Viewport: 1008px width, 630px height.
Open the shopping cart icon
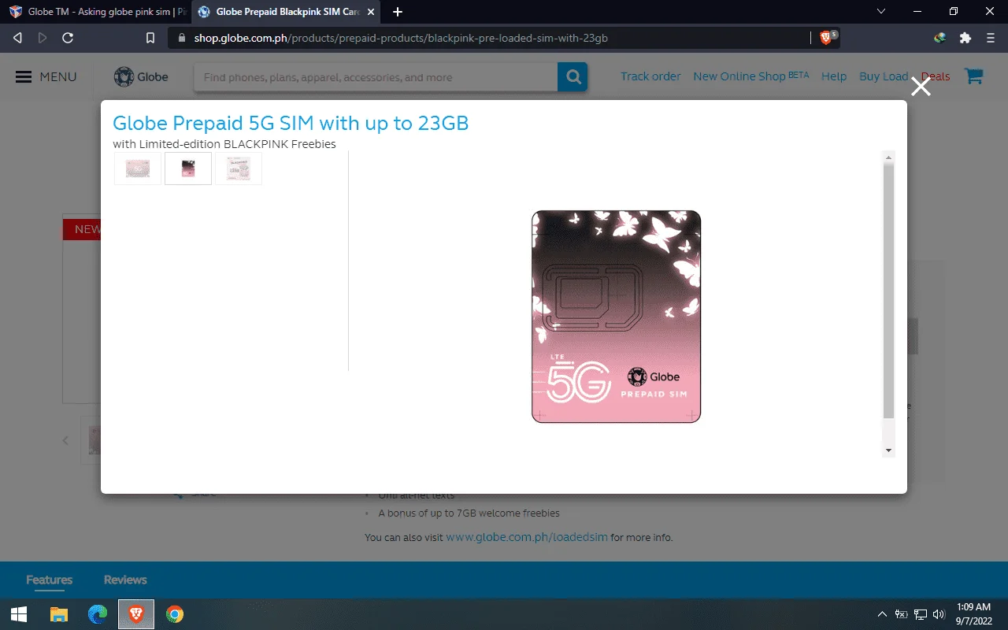974,76
